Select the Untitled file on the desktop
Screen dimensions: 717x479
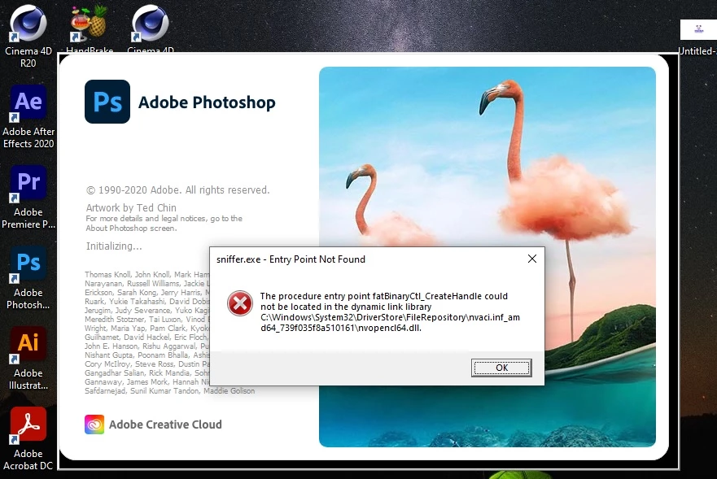pos(697,37)
